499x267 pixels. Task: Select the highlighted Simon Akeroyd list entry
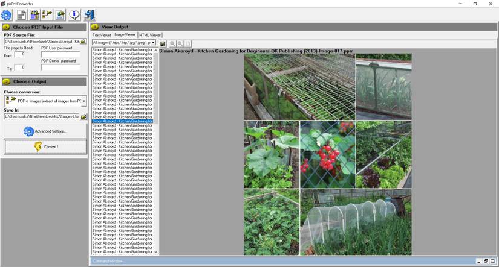pos(123,121)
